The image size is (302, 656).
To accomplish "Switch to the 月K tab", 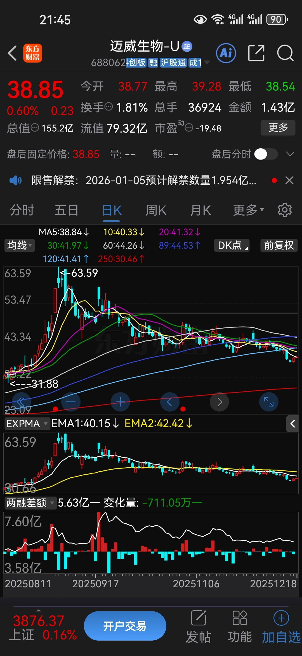I will coord(200,210).
